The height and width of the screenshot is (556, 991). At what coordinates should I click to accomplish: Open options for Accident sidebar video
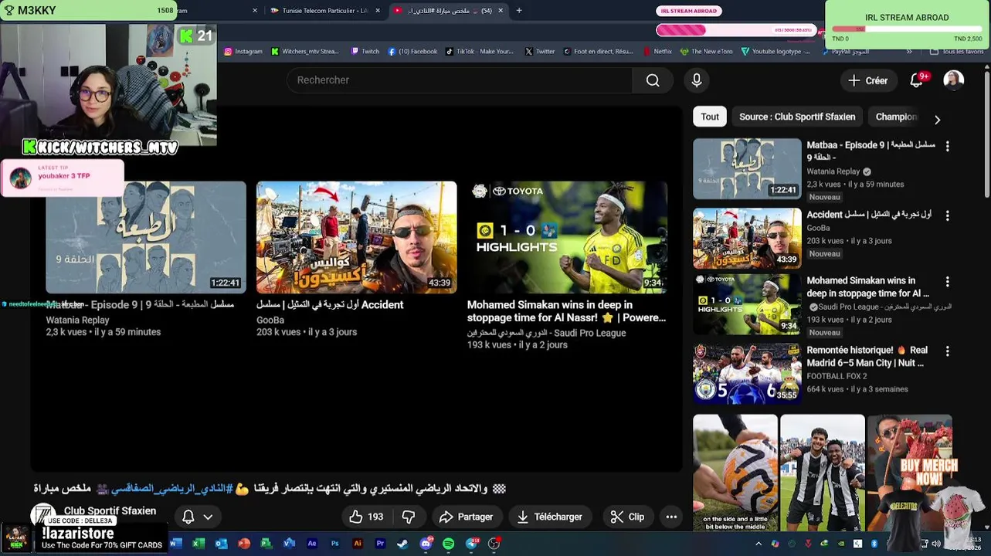tap(947, 215)
